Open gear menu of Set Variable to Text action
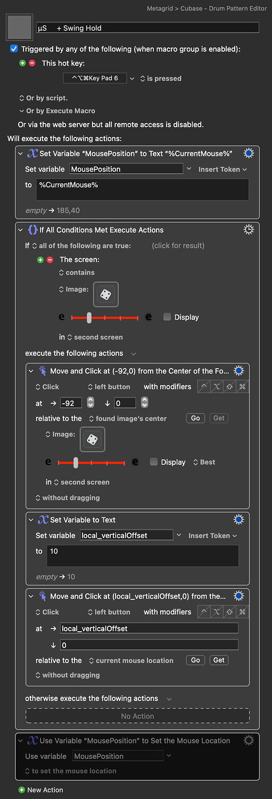272x799 pixels. 238,519
